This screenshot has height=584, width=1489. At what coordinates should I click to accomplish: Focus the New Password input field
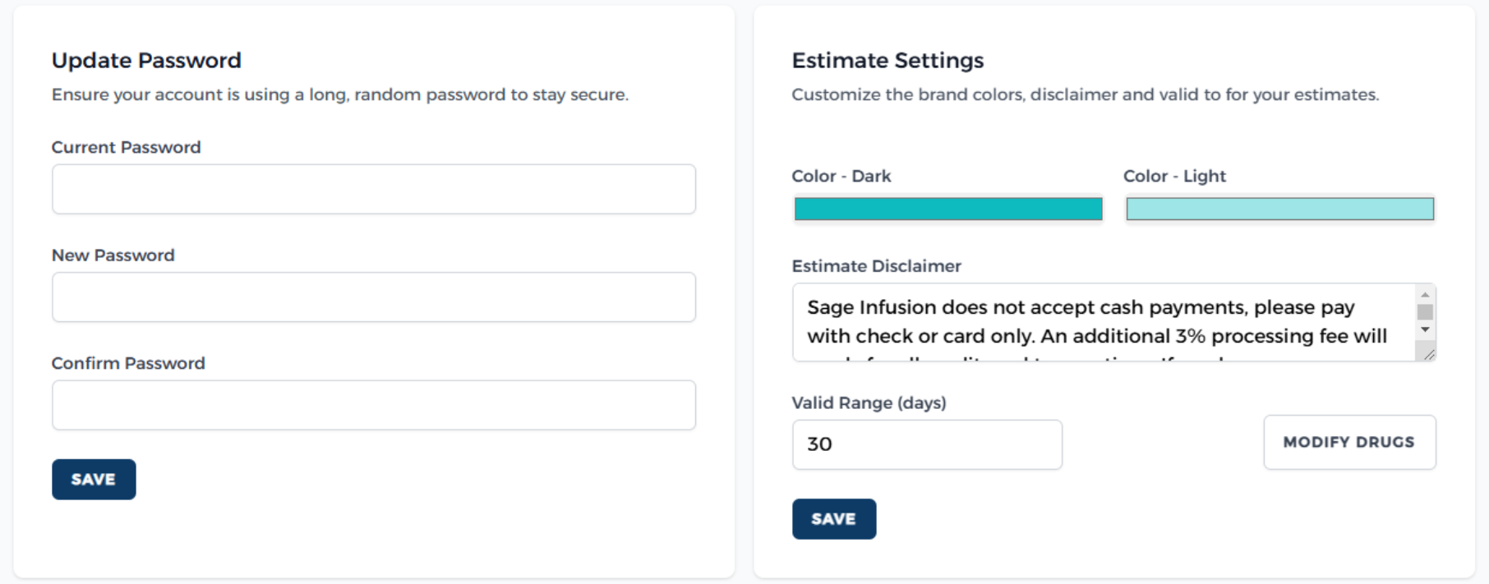tap(373, 297)
